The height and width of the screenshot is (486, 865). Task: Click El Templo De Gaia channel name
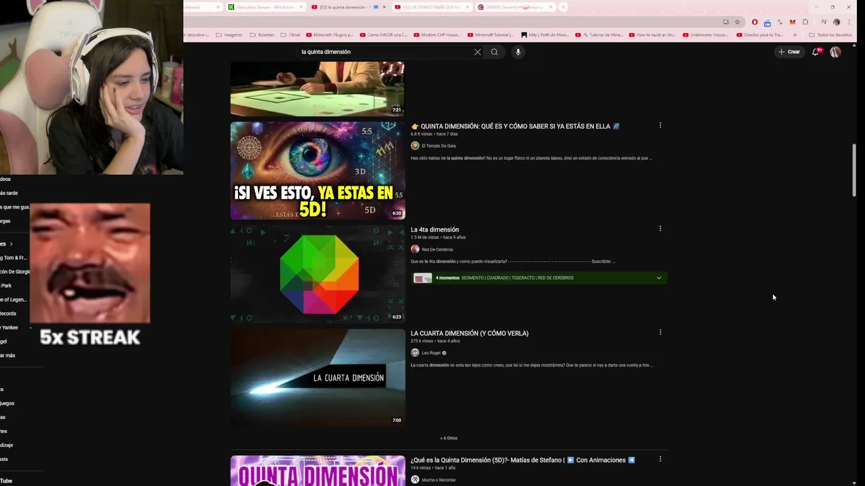click(439, 146)
